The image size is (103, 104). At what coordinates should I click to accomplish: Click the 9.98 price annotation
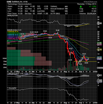80,64
